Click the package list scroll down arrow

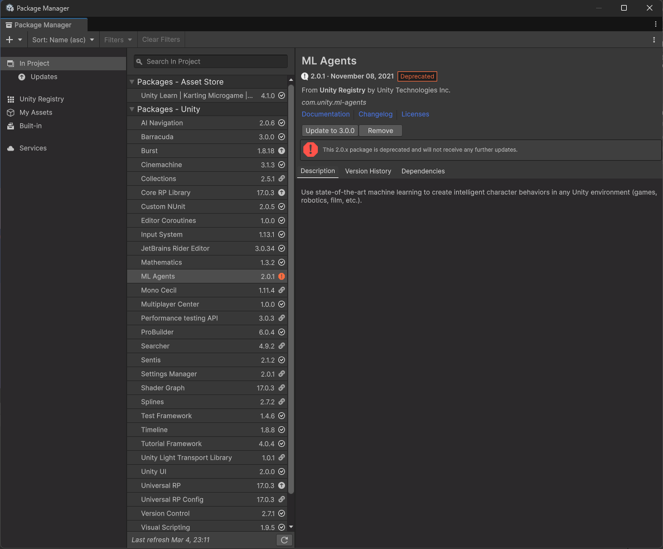pyautogui.click(x=291, y=527)
